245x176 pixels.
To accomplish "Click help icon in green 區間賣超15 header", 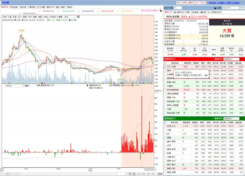I will (213, 118).
